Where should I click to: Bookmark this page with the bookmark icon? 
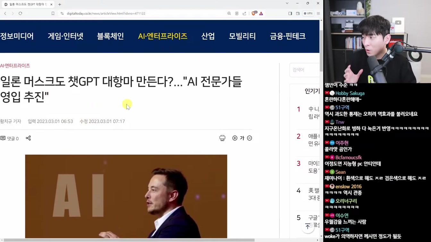[x=53, y=13]
